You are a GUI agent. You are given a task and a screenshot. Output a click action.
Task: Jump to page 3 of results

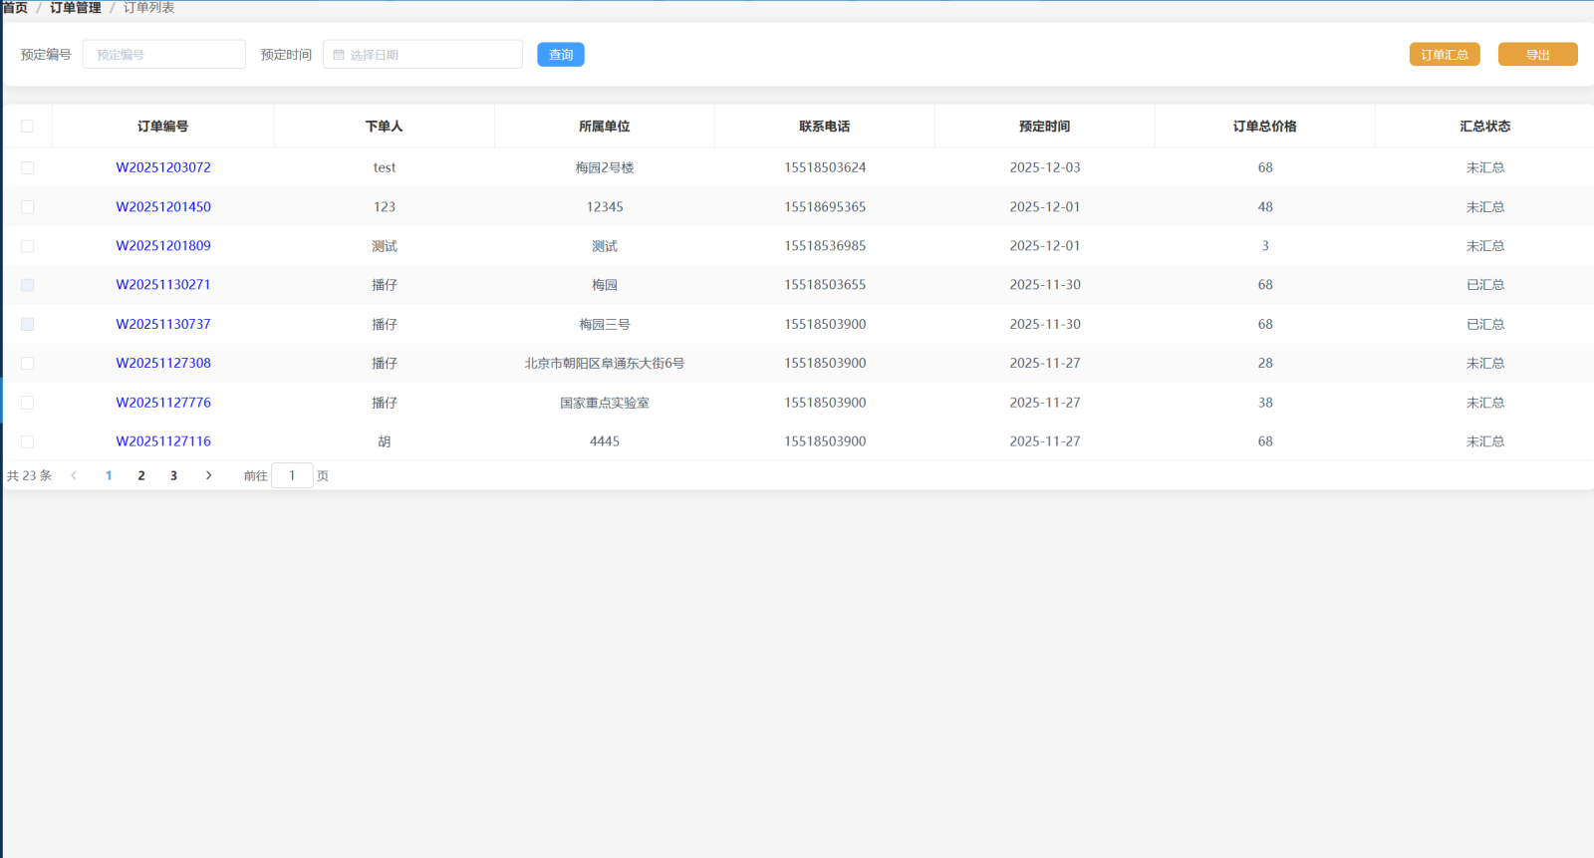click(x=173, y=475)
